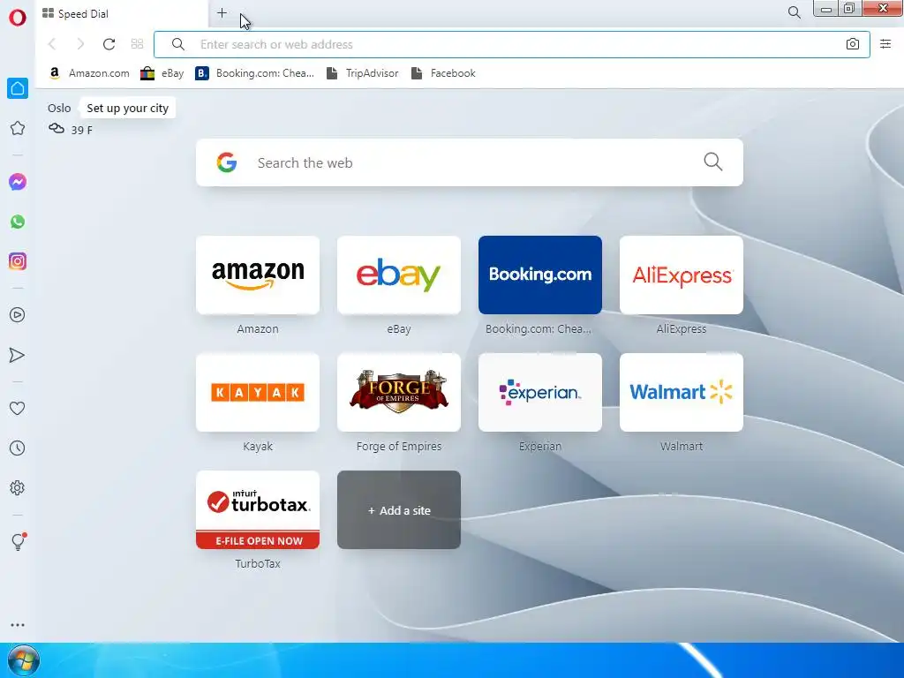904x678 pixels.
Task: Open eBay bookmark in bookmarks bar
Action: tap(162, 73)
